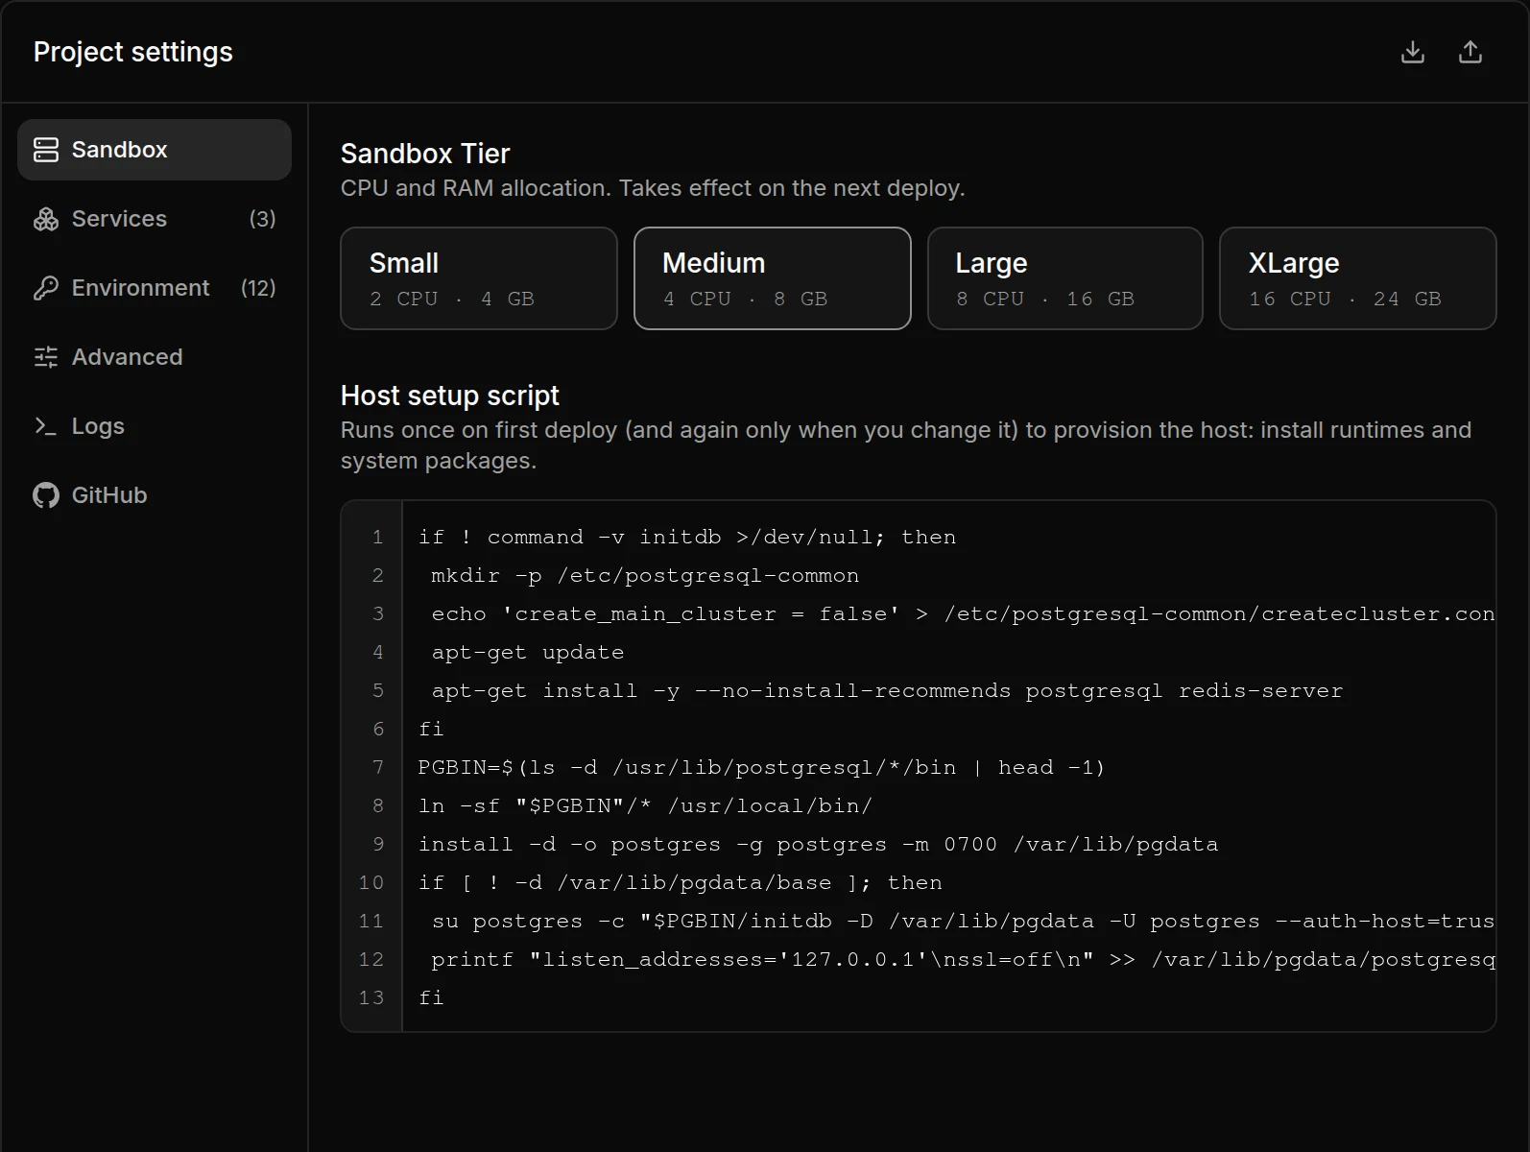The width and height of the screenshot is (1530, 1152).
Task: Click the Sandbox server icon in sidebar
Action: [46, 150]
